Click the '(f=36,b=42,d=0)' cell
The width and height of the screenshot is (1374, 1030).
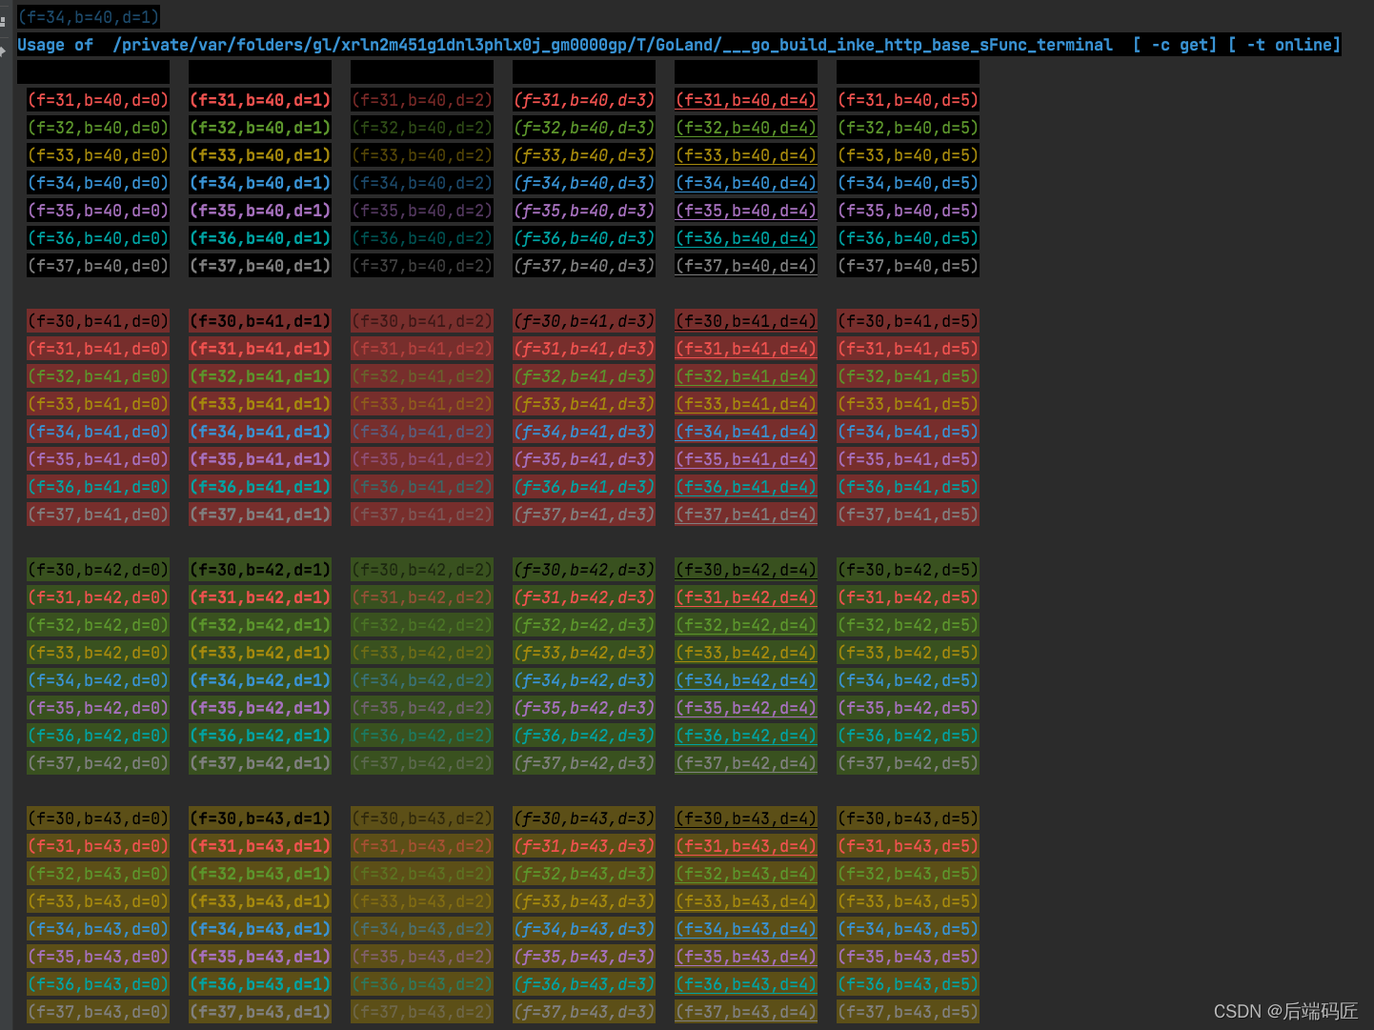(98, 736)
